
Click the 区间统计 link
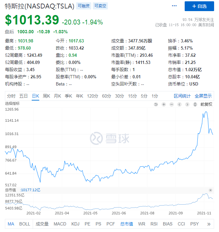pos(182,96)
